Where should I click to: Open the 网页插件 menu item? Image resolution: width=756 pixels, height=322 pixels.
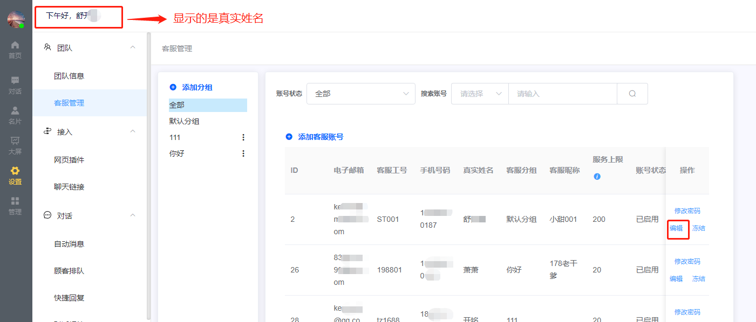pyautogui.click(x=69, y=160)
